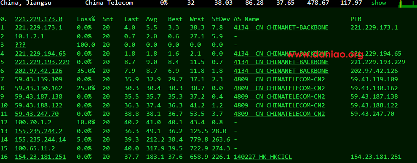The width and height of the screenshot is (417, 163).
Task: Open hop 7 IP 59.43.139.109
Action: coord(39,80)
